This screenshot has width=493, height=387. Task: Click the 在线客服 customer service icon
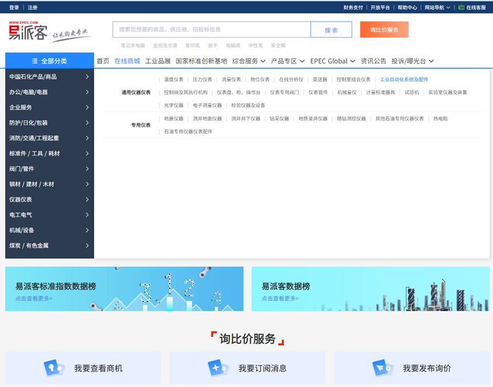pyautogui.click(x=462, y=7)
